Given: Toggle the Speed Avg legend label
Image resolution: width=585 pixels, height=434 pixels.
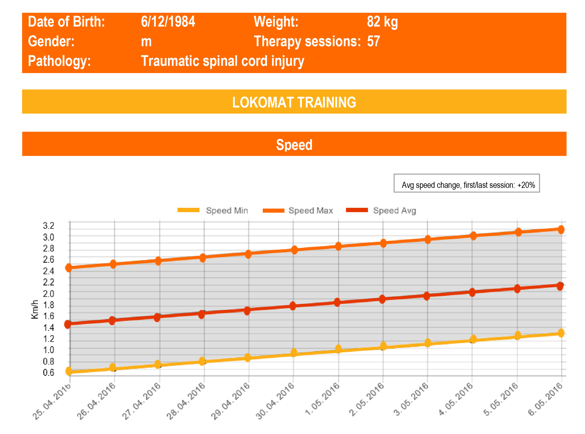Looking at the screenshot, I should [394, 210].
